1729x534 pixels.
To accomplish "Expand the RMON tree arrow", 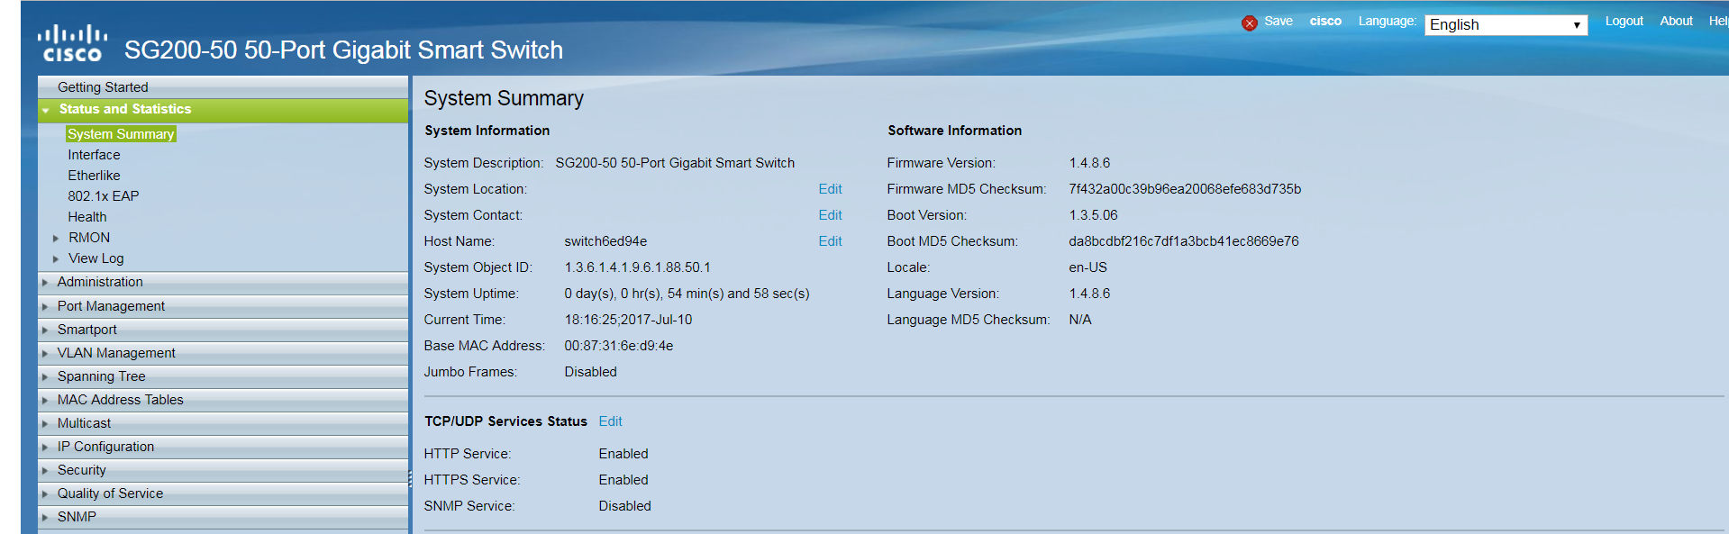I will (x=56, y=239).
